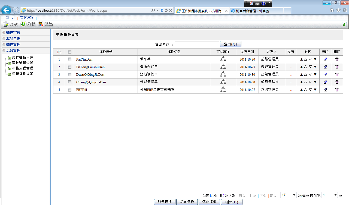
Task: Open approval workflow icon for DuanQiQingJiaDan
Action: coord(223,74)
